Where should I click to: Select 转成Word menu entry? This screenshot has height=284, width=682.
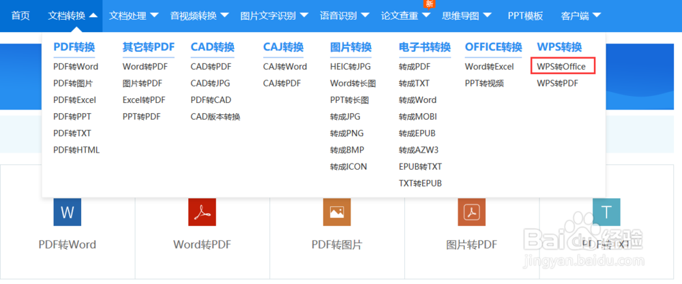pyautogui.click(x=417, y=100)
